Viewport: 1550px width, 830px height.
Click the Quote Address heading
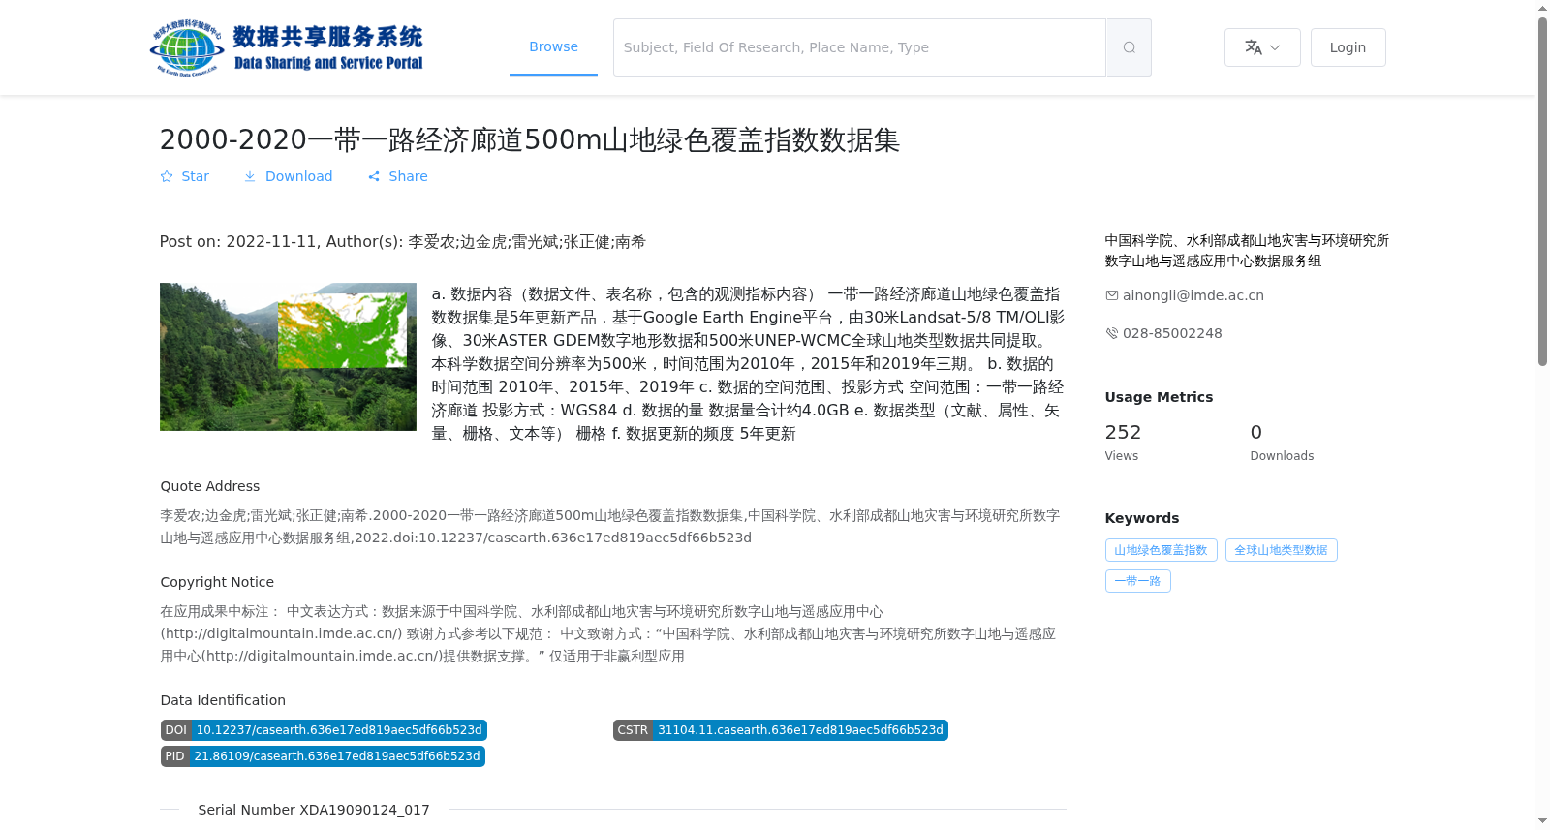210,486
